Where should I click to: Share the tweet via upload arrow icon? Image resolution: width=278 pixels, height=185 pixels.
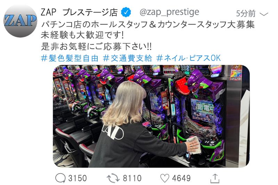tap(215, 178)
